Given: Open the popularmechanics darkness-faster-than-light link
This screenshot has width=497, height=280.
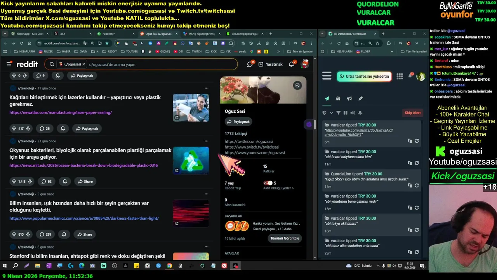Looking at the screenshot, I should (x=84, y=218).
